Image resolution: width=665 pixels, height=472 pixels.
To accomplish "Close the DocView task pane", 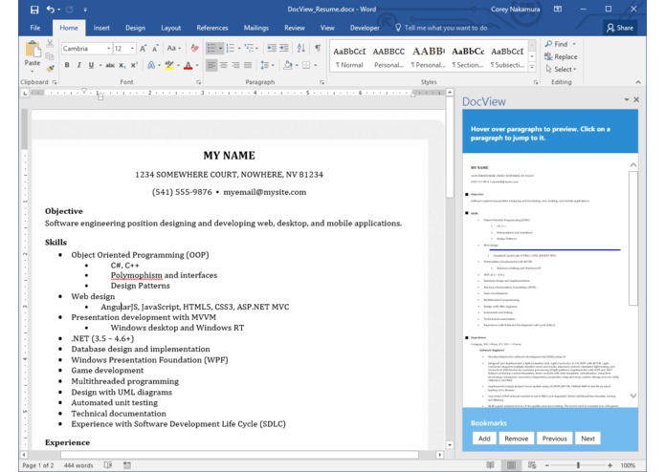I will point(636,99).
